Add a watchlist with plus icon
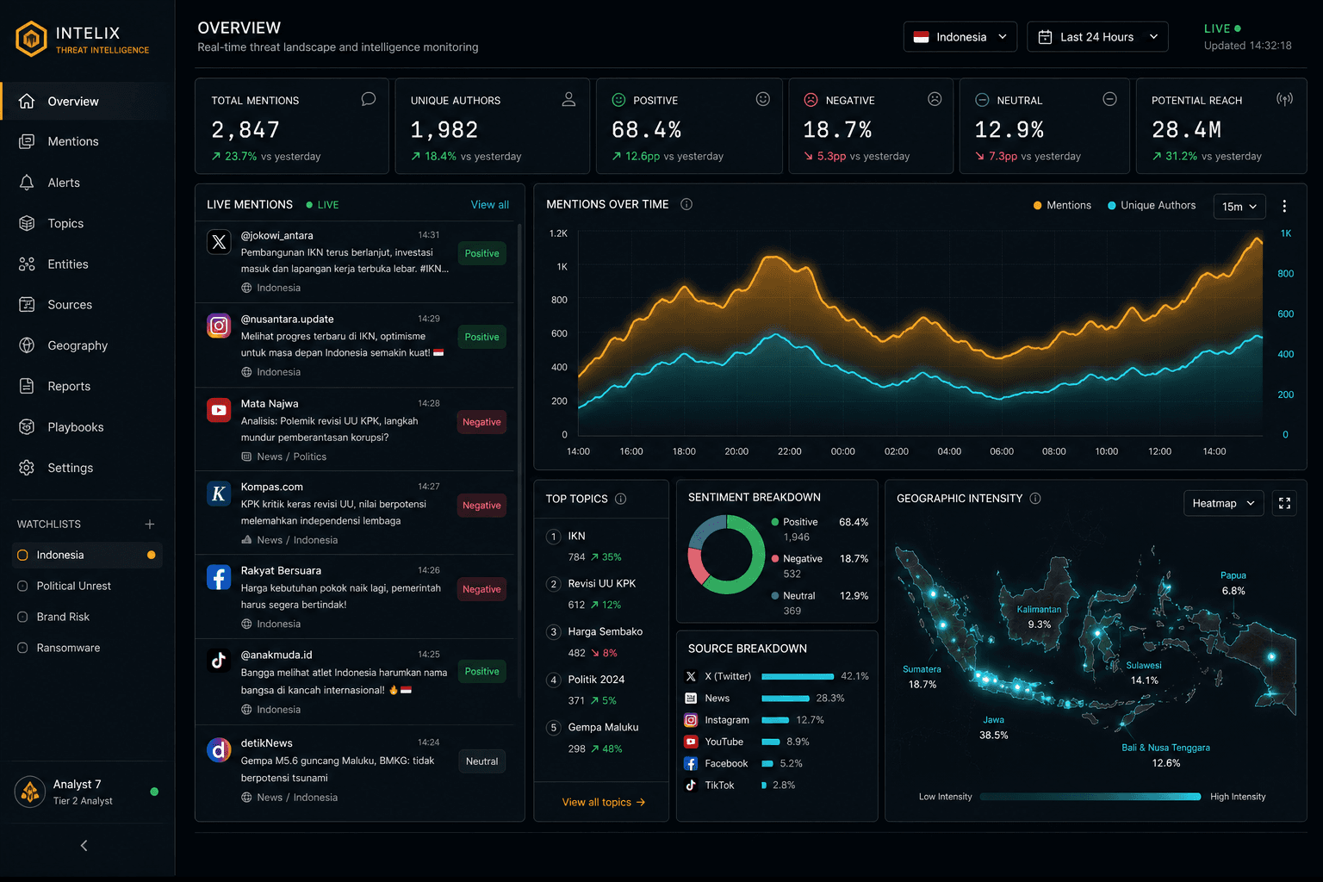This screenshot has width=1323, height=882. [x=150, y=524]
